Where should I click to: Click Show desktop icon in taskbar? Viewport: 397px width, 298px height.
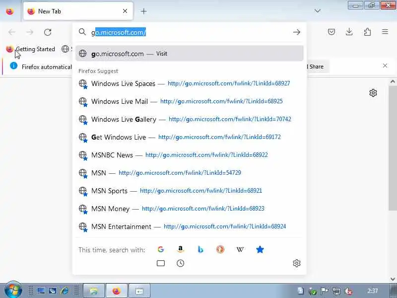point(41,291)
